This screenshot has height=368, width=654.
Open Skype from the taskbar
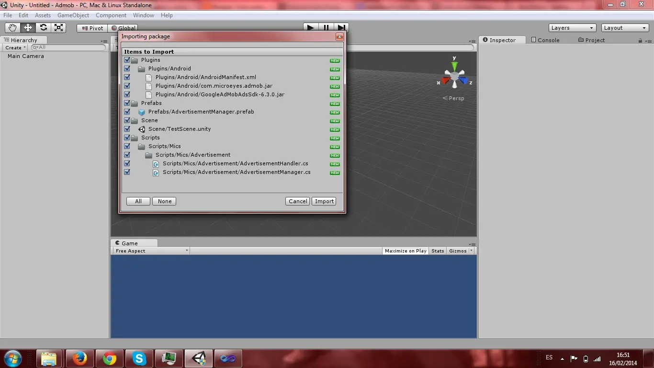(139, 358)
